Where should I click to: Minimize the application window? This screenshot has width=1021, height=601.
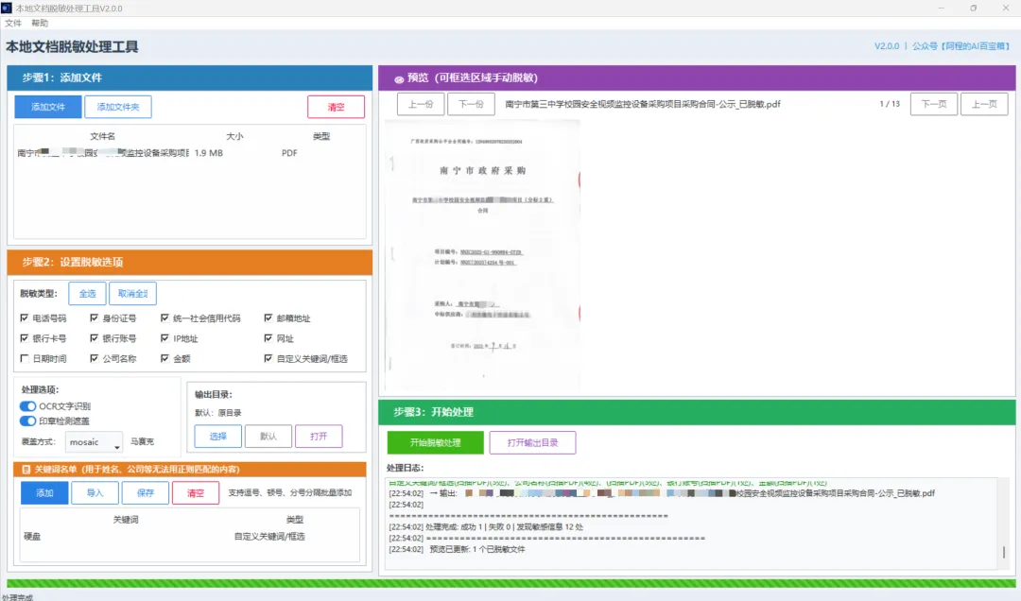coord(941,8)
